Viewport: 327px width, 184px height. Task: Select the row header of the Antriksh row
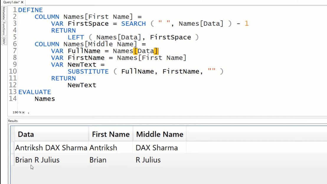coord(12,148)
